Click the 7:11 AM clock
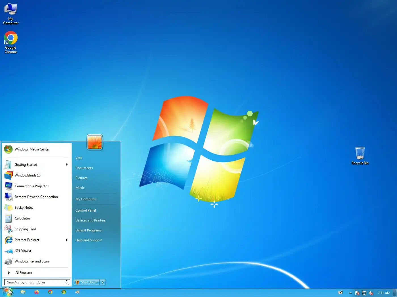397x297 pixels. [384, 293]
